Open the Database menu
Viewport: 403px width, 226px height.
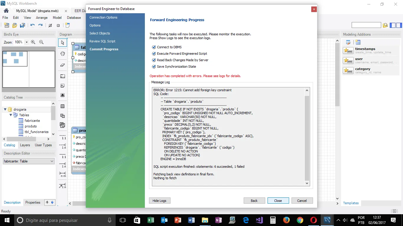pos(74,18)
